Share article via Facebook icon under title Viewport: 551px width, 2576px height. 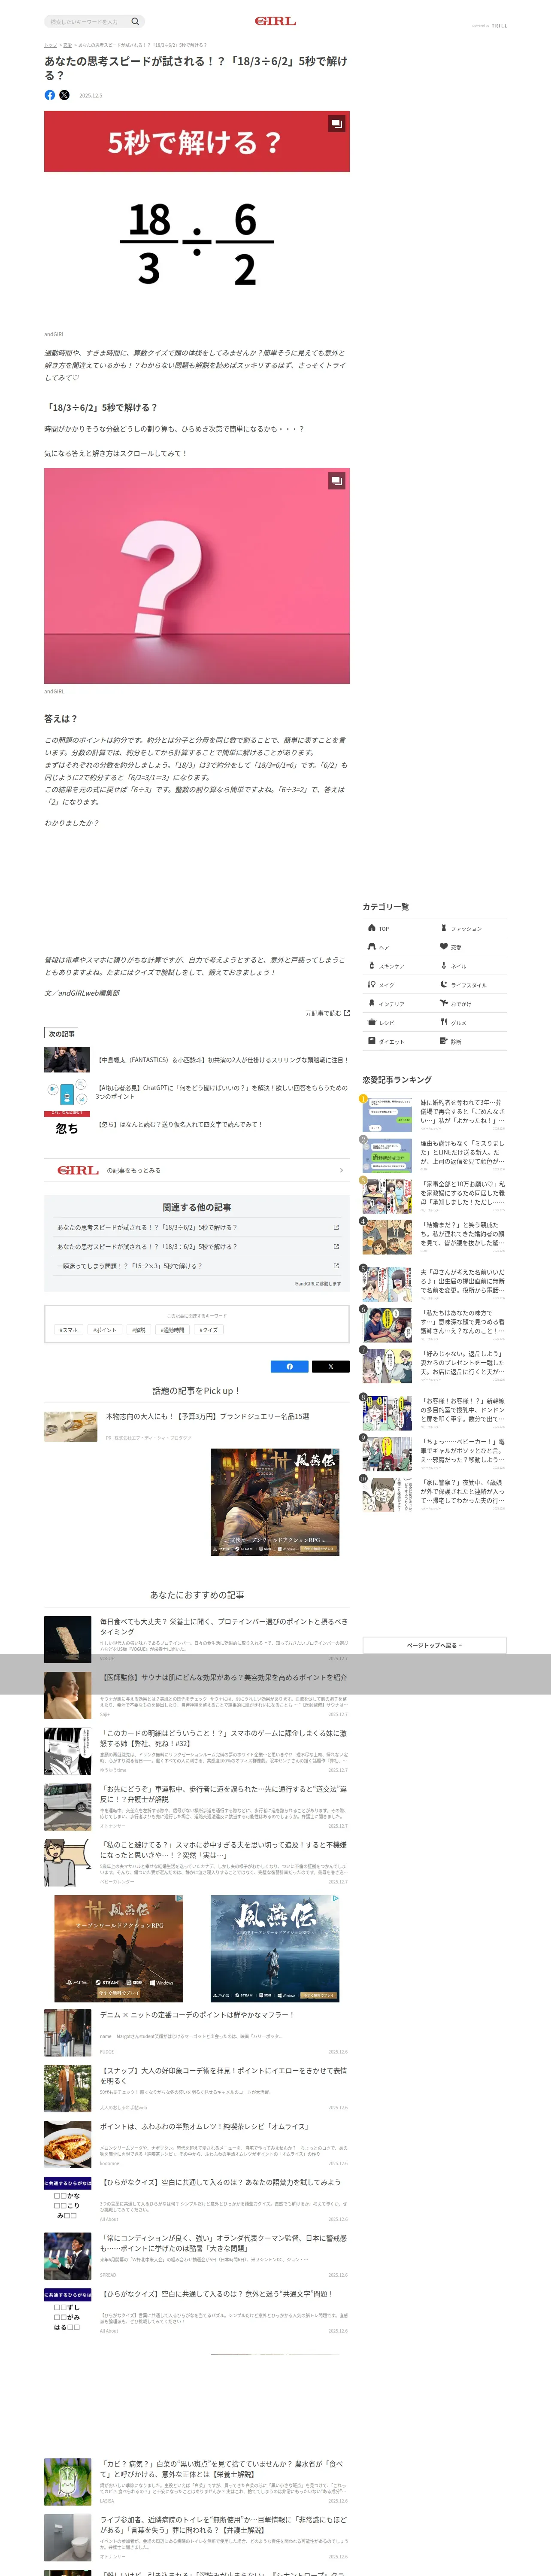pyautogui.click(x=50, y=95)
